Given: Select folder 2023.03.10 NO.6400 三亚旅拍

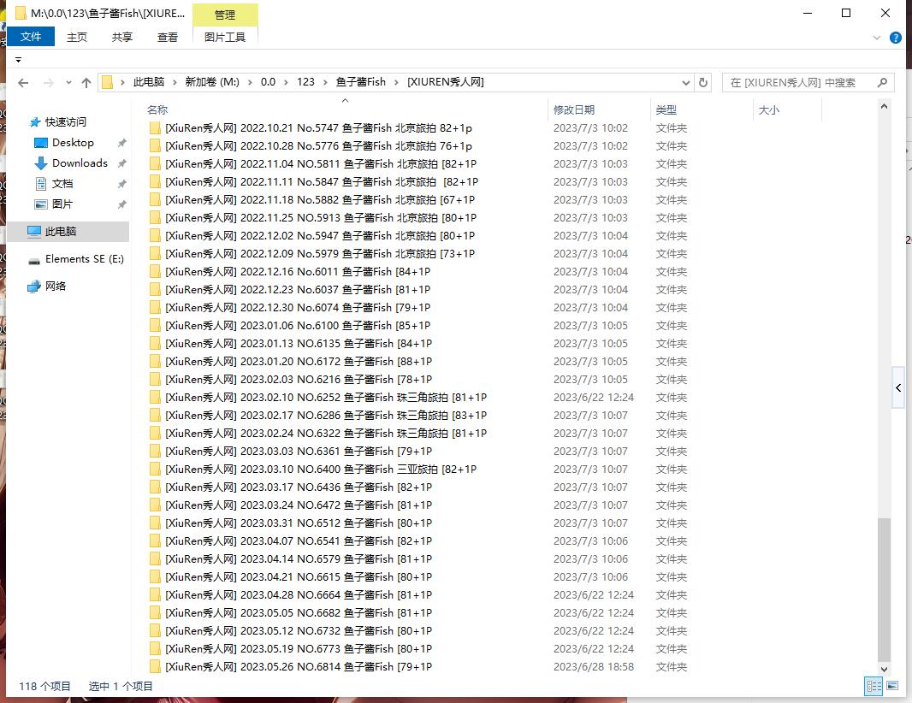Looking at the screenshot, I should (321, 470).
